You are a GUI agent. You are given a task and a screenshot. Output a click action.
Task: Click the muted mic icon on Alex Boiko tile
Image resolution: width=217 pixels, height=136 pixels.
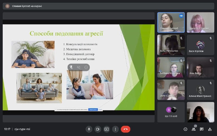click(x=211, y=60)
